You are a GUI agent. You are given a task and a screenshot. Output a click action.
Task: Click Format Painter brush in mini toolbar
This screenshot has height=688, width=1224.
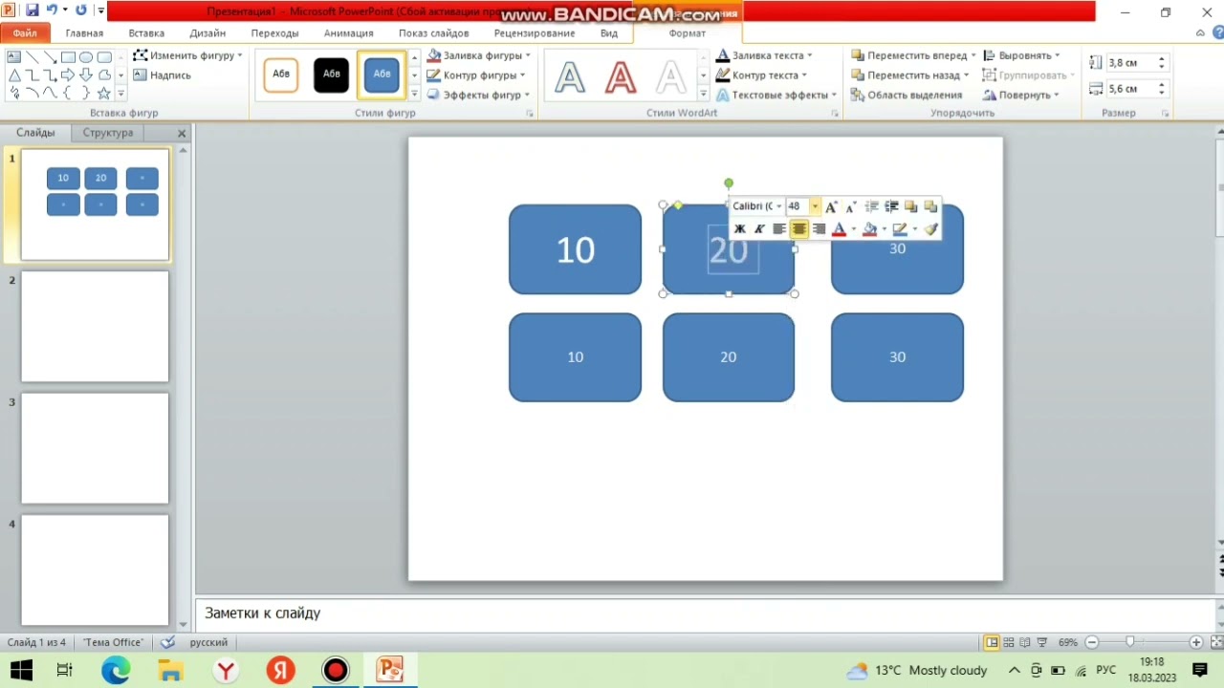pyautogui.click(x=930, y=229)
